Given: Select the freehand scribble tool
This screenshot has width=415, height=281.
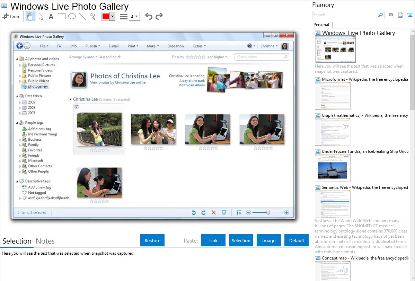Looking at the screenshot, I should (93, 16).
